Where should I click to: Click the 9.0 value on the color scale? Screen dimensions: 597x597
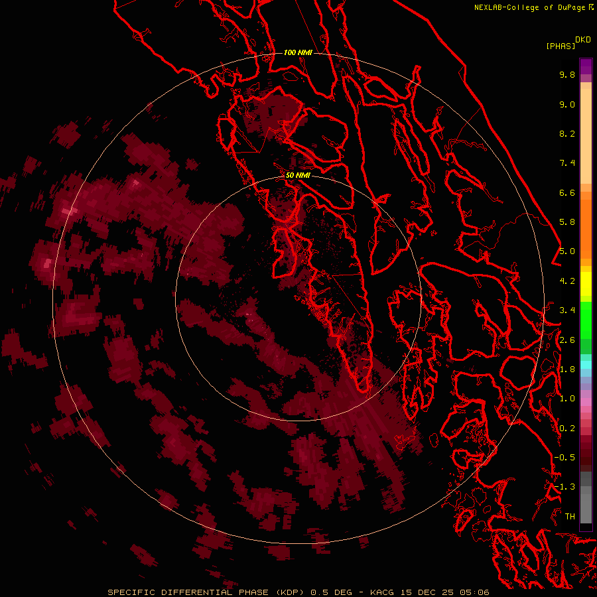(567, 104)
